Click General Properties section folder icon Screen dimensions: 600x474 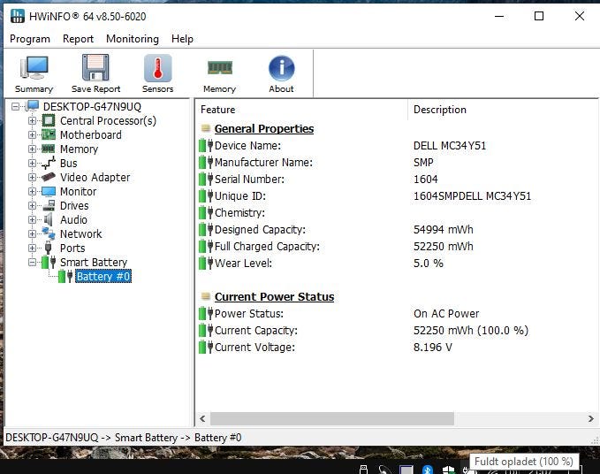(x=206, y=128)
